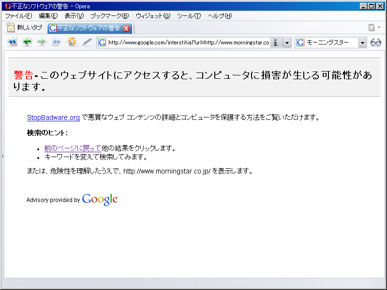
Task: Maximize the Opera window
Action: (x=372, y=6)
